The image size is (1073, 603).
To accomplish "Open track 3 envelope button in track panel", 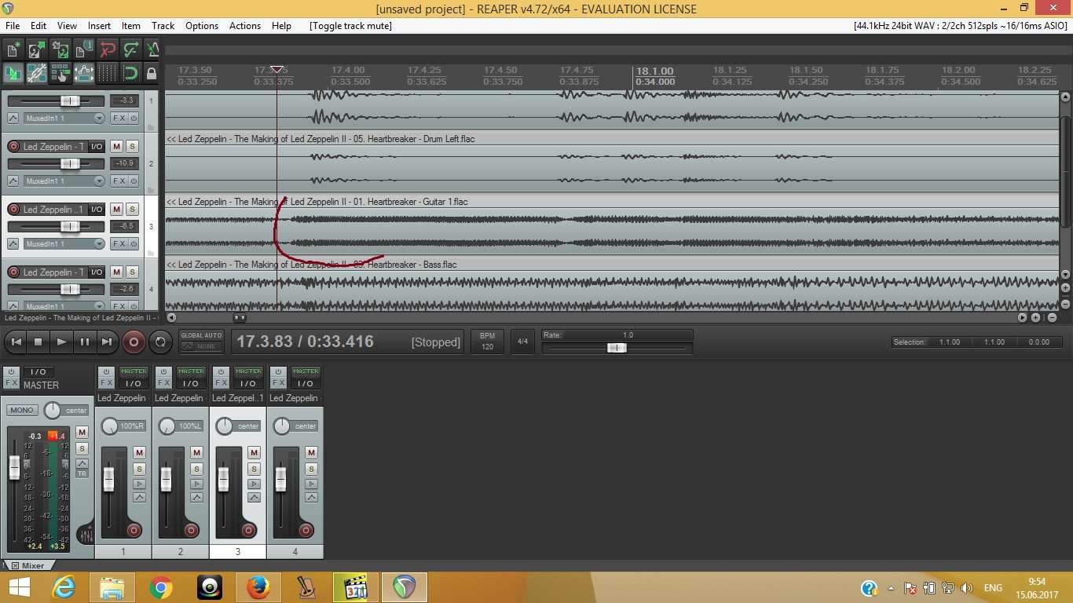I will 13,244.
